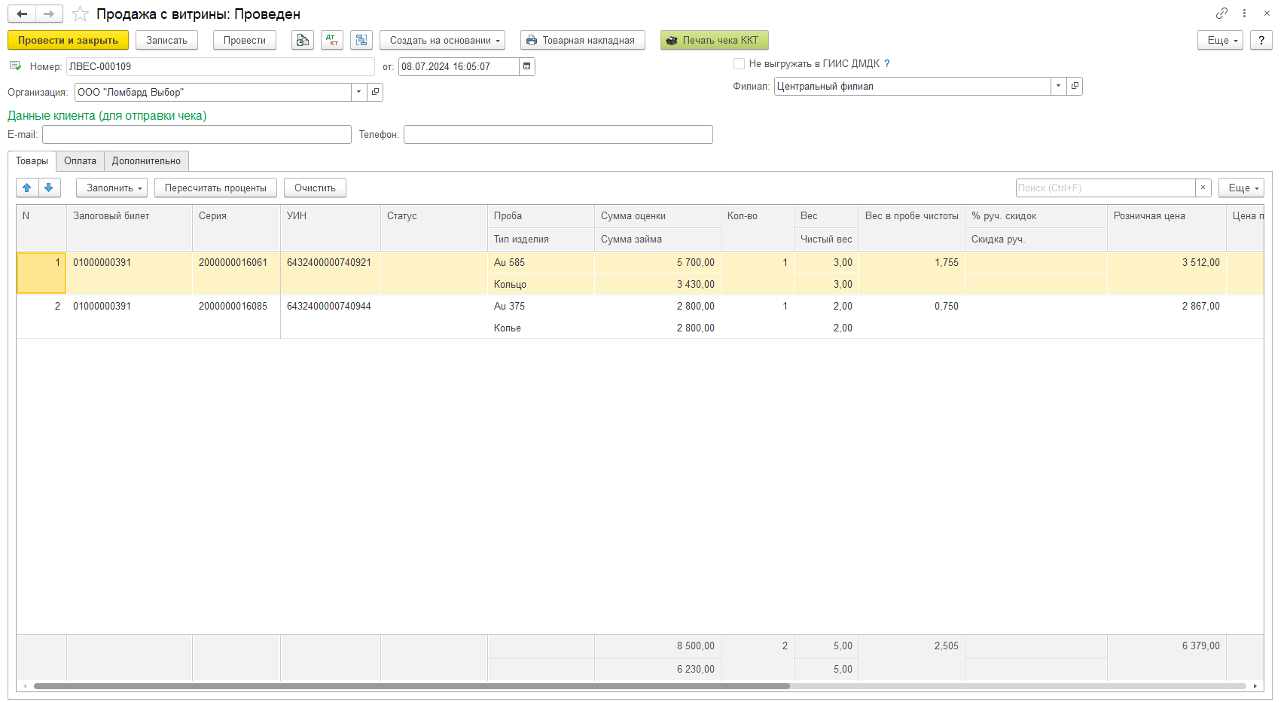Open the three-dots window menu
The image size is (1287, 702).
click(1244, 13)
